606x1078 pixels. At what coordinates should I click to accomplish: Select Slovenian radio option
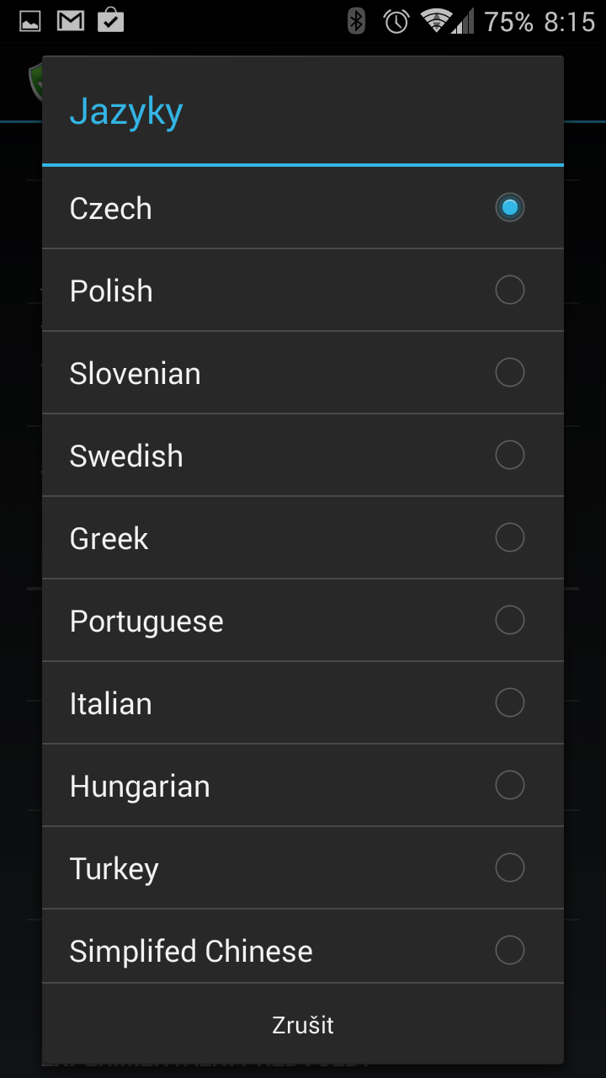(509, 372)
